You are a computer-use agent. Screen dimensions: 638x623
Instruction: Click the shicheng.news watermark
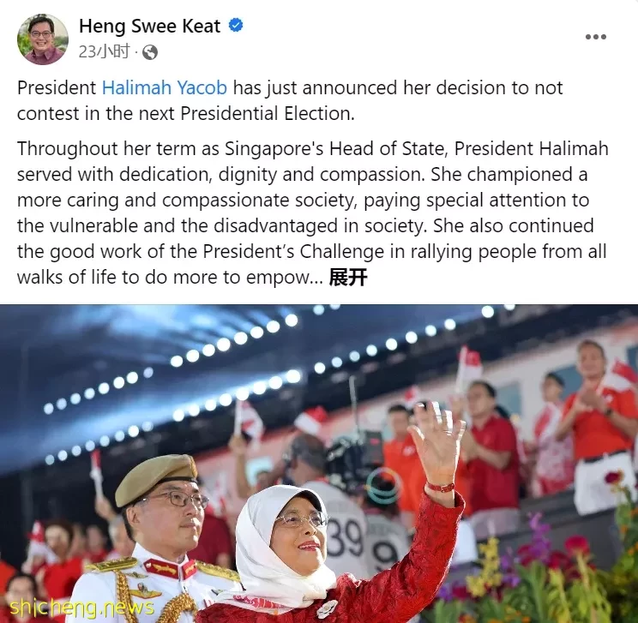(81, 608)
